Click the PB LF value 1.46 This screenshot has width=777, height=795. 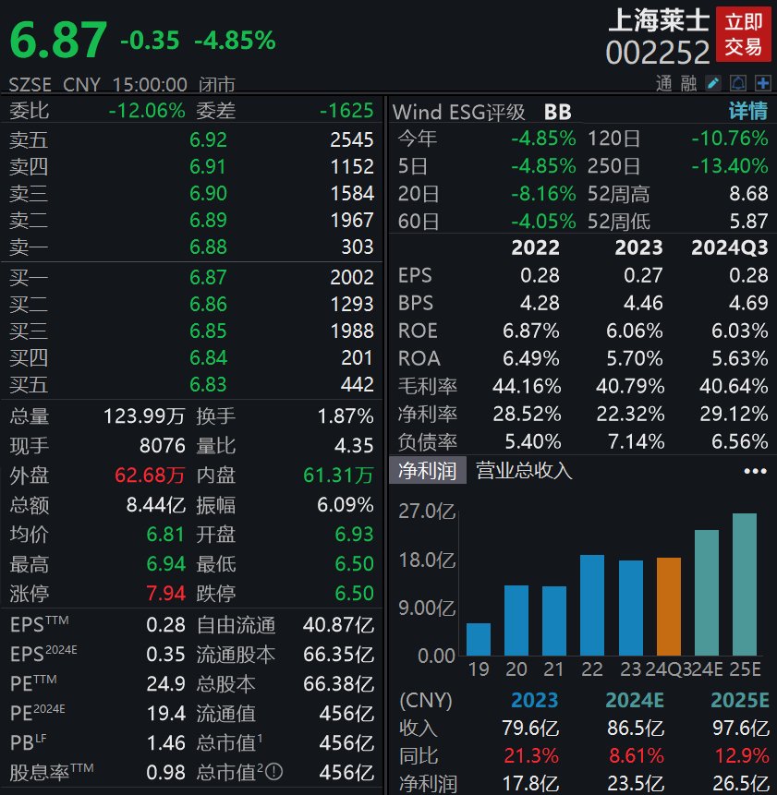(x=166, y=742)
